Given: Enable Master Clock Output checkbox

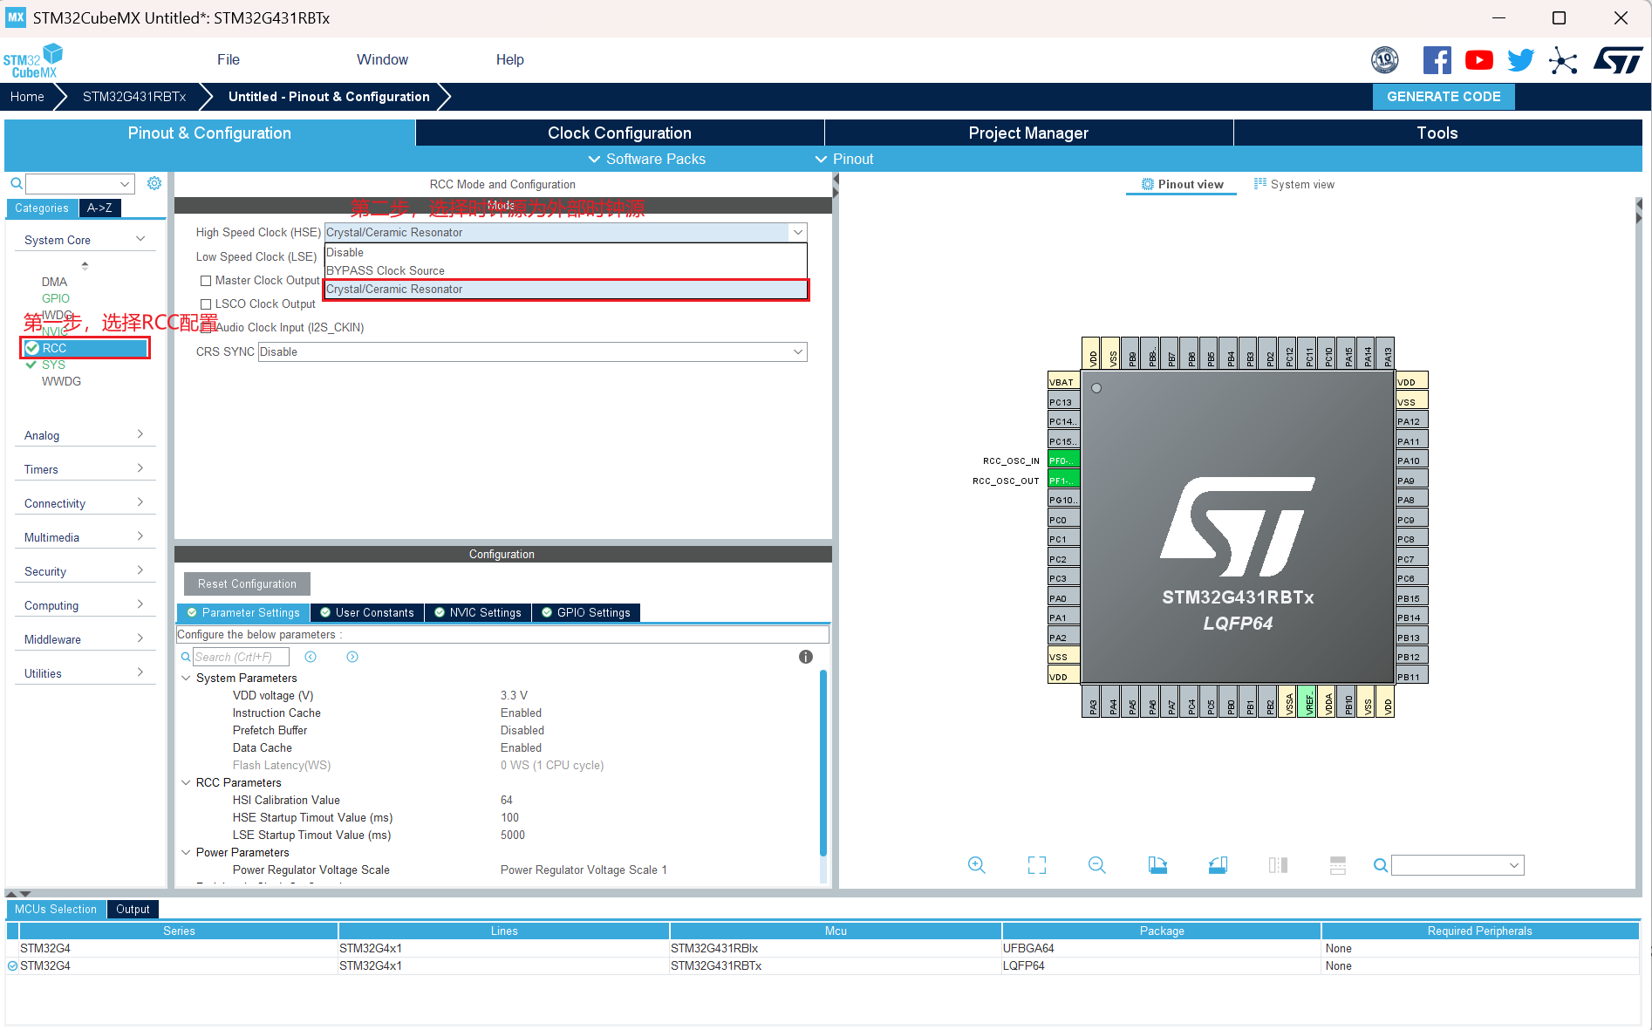Looking at the screenshot, I should click(x=206, y=281).
